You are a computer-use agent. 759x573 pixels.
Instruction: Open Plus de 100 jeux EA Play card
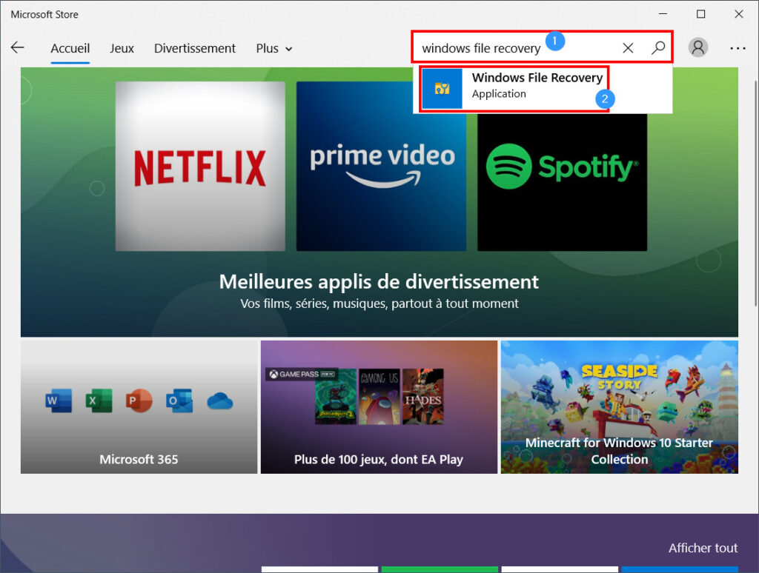tap(379, 407)
